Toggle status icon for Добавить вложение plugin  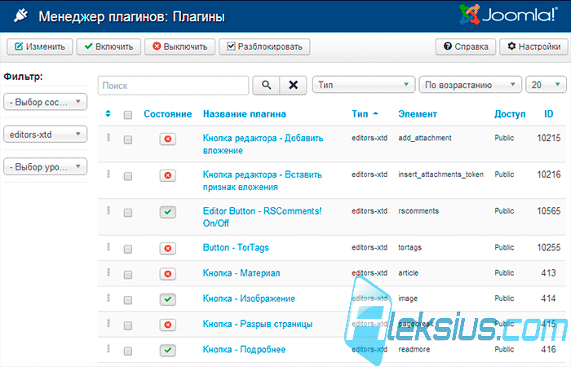coord(167,139)
